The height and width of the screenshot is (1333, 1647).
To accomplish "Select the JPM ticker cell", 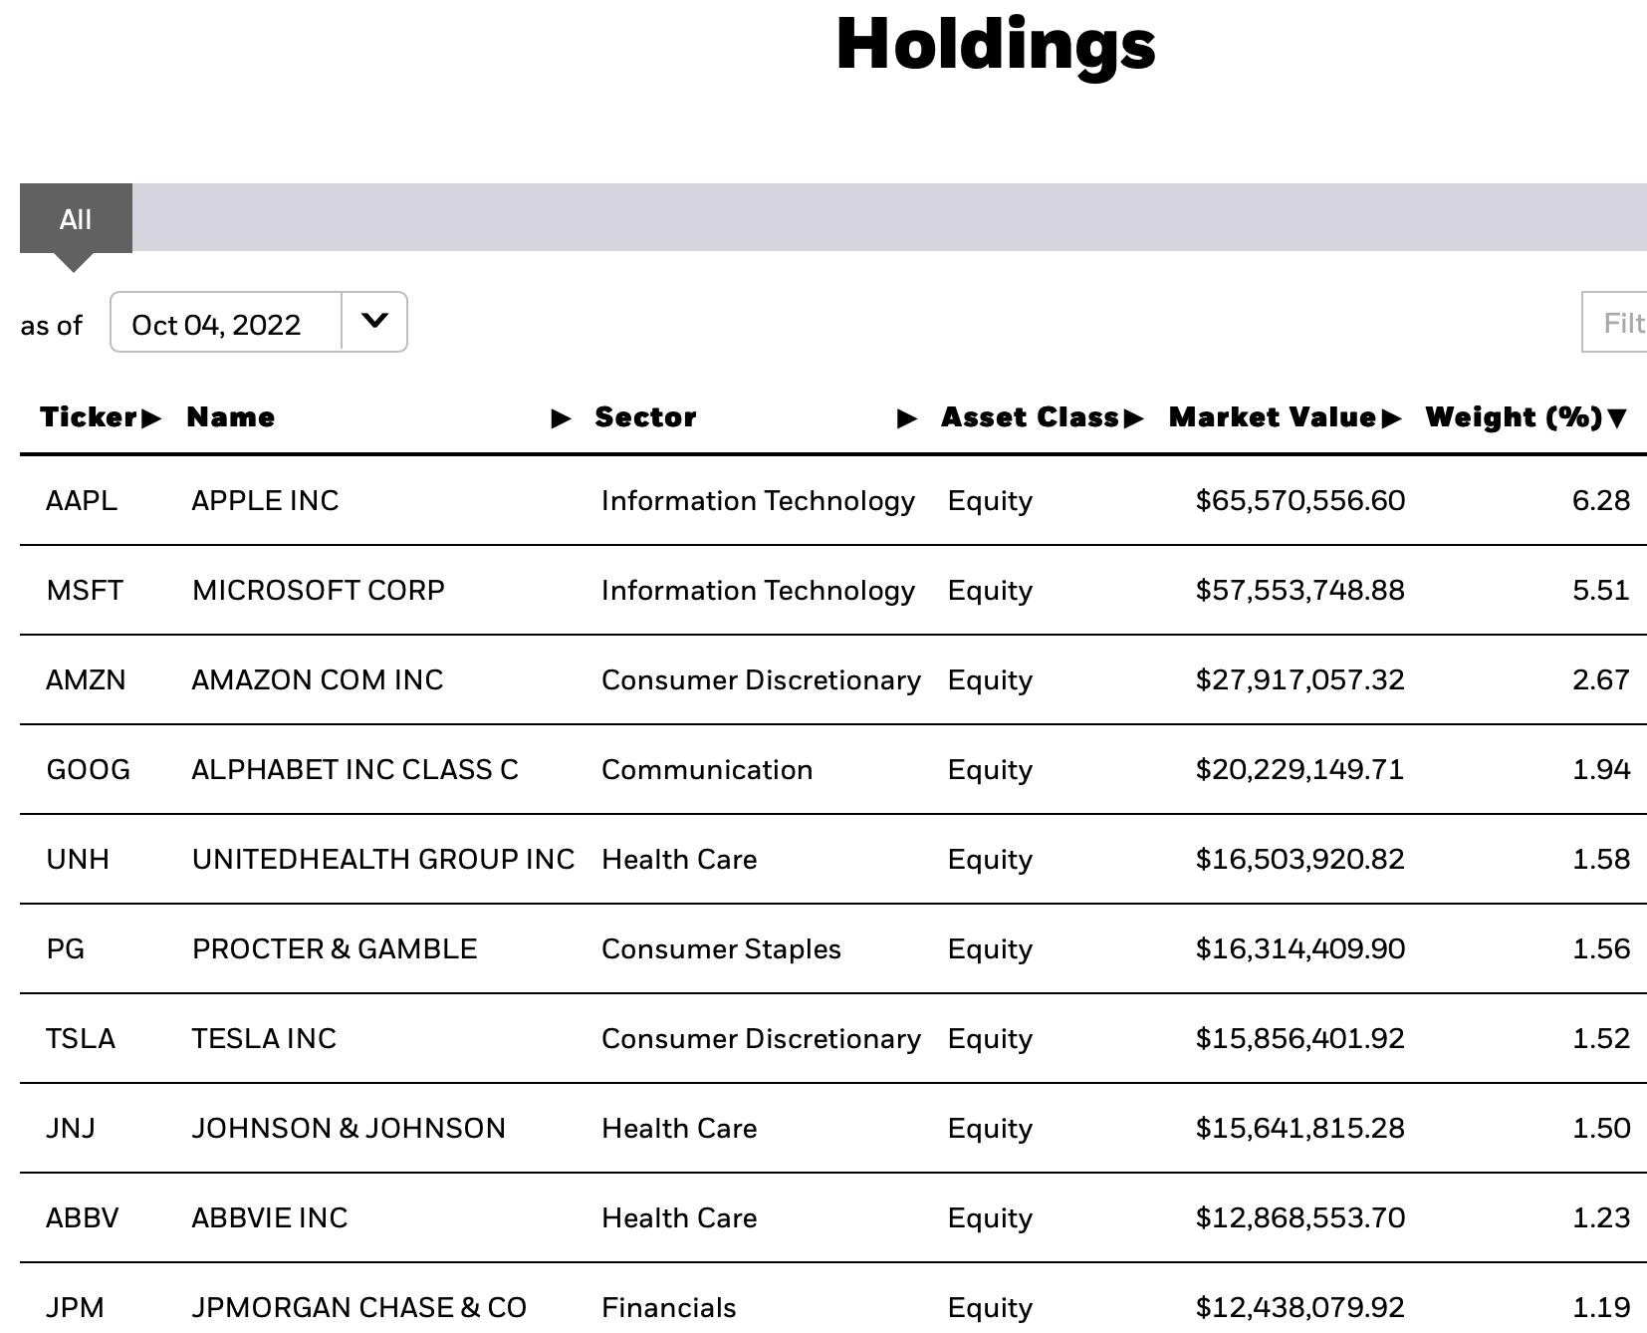I will click(x=75, y=1307).
